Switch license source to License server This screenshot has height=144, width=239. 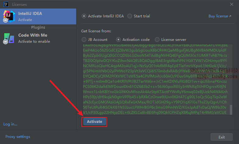(x=157, y=39)
